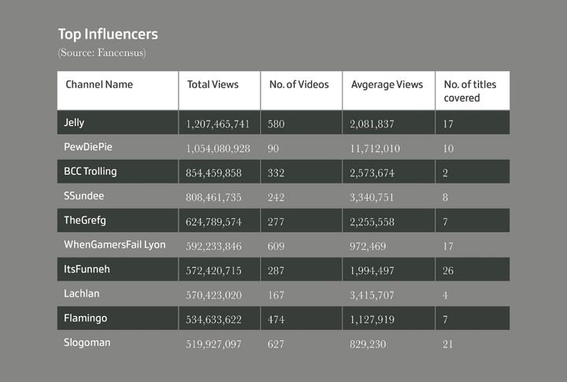Select the No. of Videos header
The height and width of the screenshot is (382, 567).
tap(299, 84)
